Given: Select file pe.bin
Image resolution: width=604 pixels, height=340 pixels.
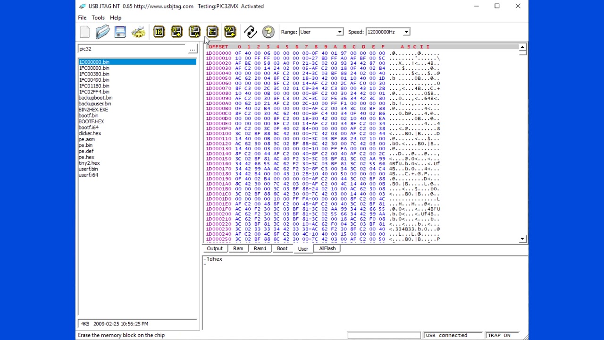Looking at the screenshot, I should point(85,145).
